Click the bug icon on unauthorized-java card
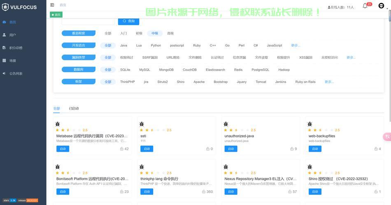391x205 pixels. [x=226, y=124]
